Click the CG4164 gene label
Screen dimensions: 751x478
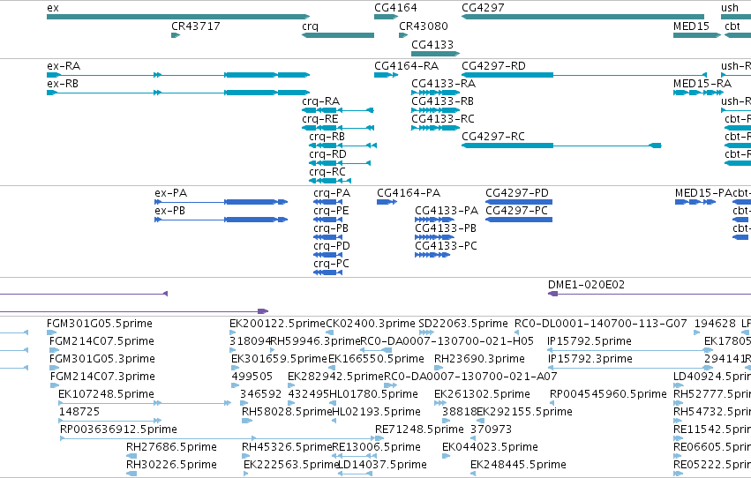[x=395, y=8]
